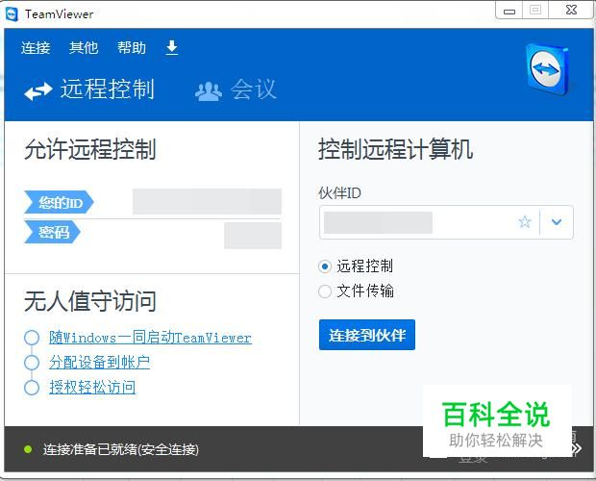Open the 其他 menu

click(84, 48)
